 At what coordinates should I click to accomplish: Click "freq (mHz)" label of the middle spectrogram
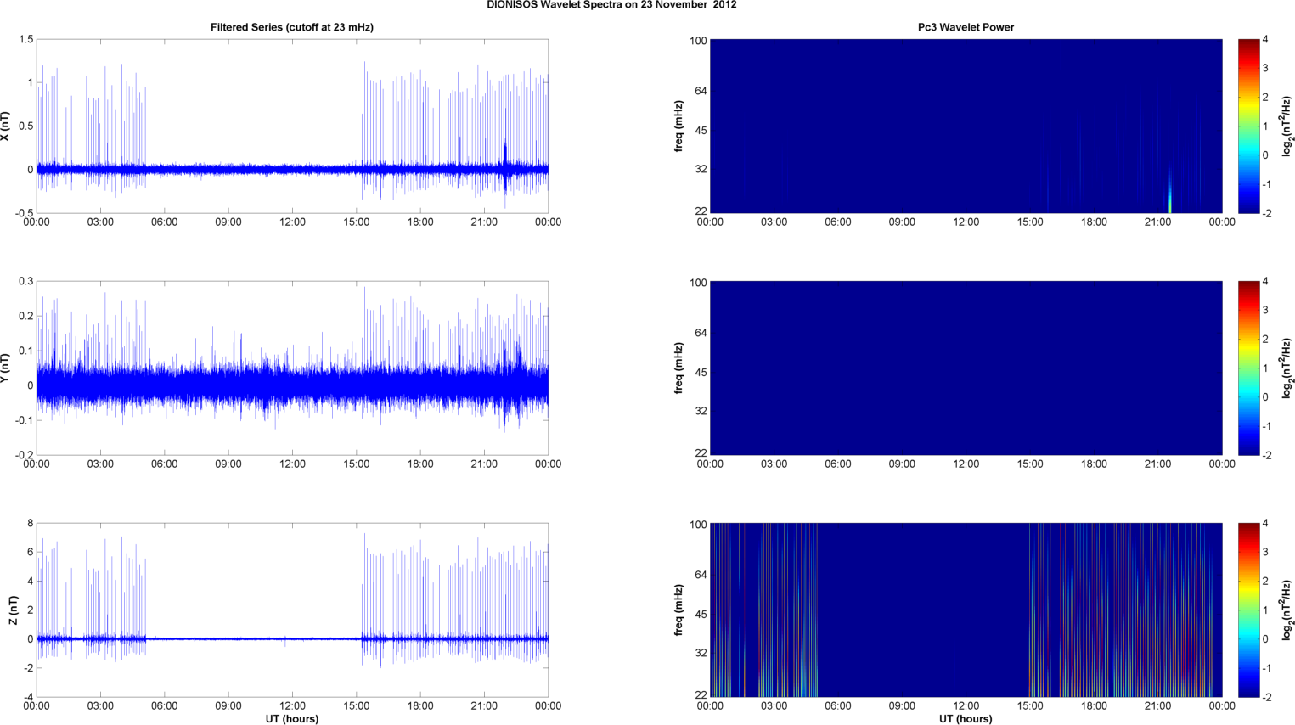[678, 368]
